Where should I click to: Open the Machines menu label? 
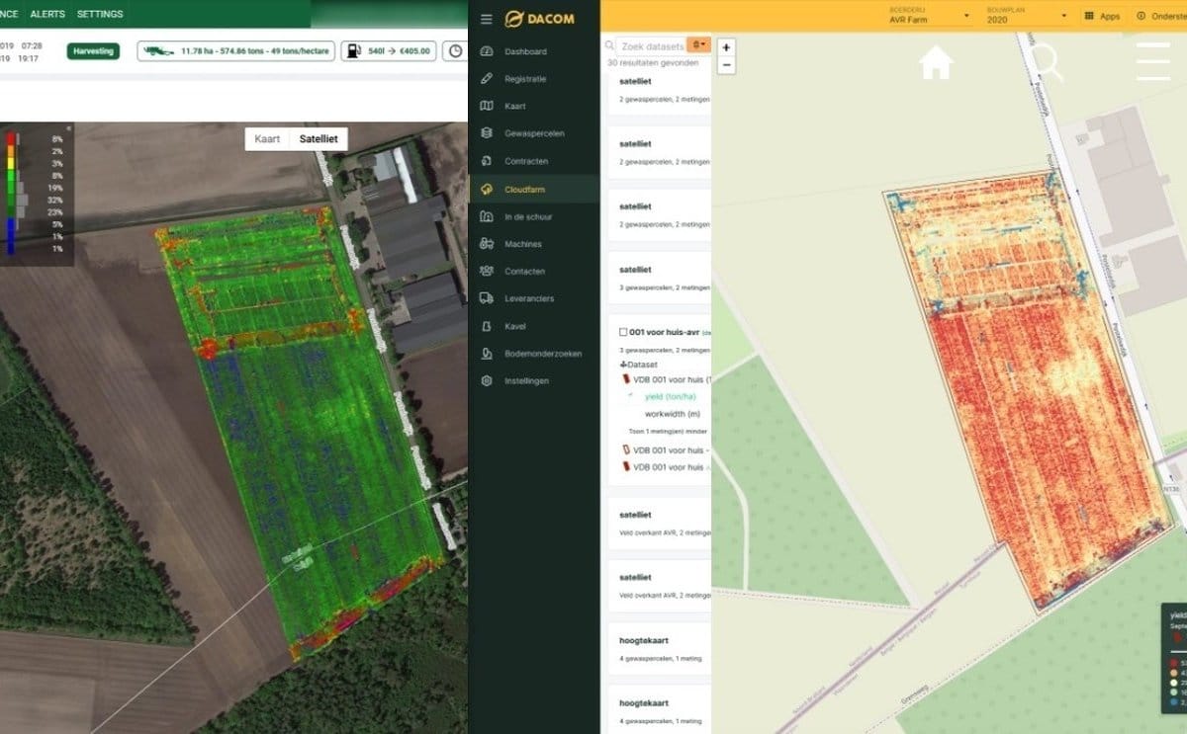tap(523, 244)
